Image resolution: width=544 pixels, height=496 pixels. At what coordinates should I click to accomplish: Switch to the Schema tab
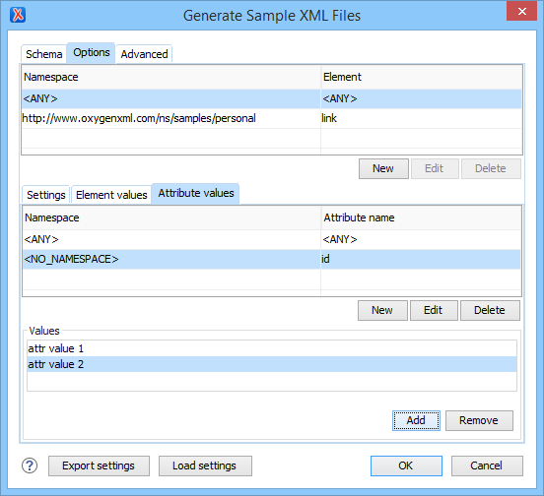tap(44, 54)
